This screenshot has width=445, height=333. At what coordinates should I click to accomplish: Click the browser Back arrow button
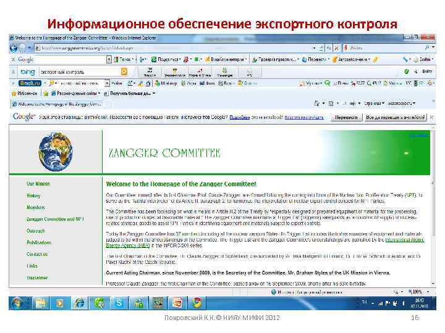[14, 48]
